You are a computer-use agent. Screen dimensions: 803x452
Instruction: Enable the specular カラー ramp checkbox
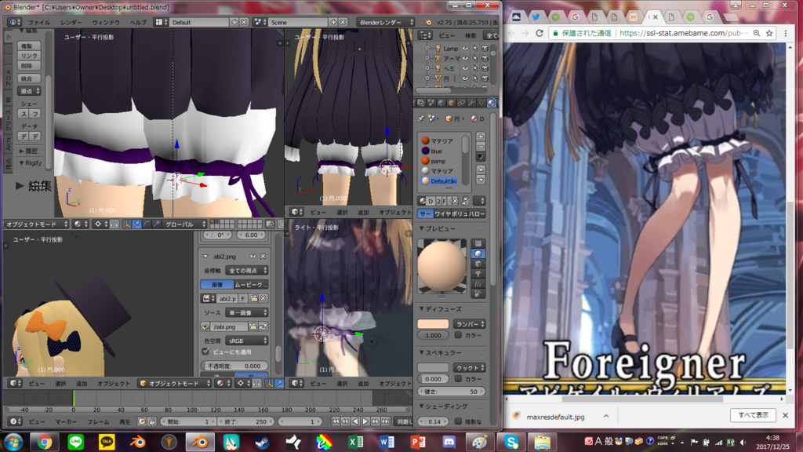pyautogui.click(x=458, y=378)
